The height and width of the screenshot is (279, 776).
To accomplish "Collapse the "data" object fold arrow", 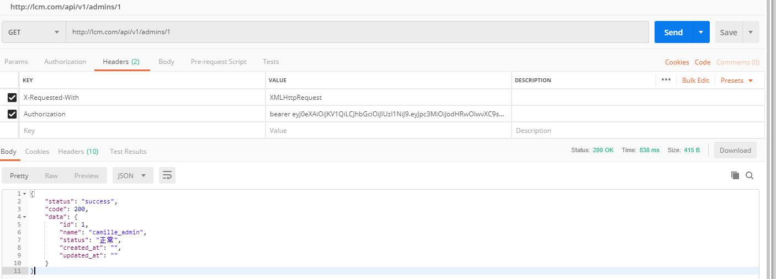I will (x=25, y=217).
